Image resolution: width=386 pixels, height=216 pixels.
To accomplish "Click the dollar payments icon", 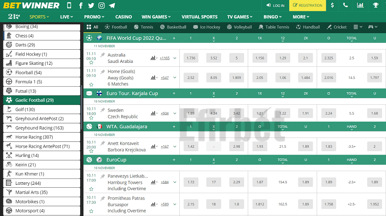I will pos(332,5).
